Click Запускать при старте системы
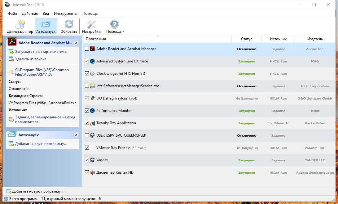This screenshot has width=338, height=204. pyautogui.click(x=41, y=52)
